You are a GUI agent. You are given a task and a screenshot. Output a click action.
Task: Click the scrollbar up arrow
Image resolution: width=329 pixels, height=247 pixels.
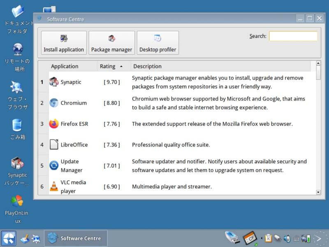coord(318,63)
